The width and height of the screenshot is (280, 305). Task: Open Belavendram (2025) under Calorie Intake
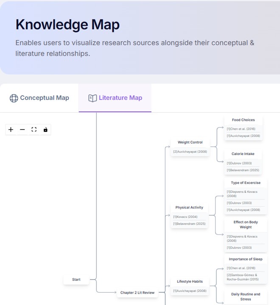pos(243,170)
